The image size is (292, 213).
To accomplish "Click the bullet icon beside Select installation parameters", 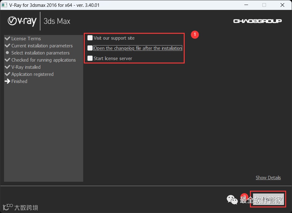I will point(7,53).
